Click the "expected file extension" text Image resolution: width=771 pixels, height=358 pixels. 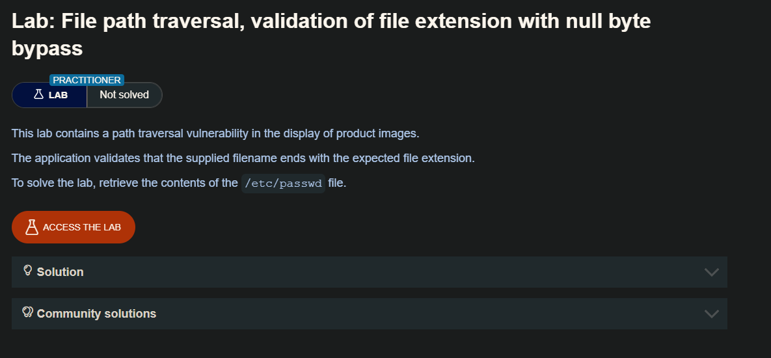click(418, 158)
